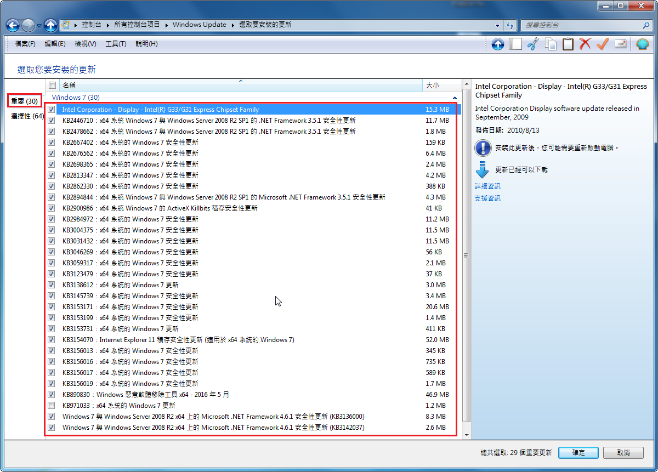This screenshot has width=658, height=472.
Task: Sort by the 名稱 column header
Action: (x=241, y=86)
